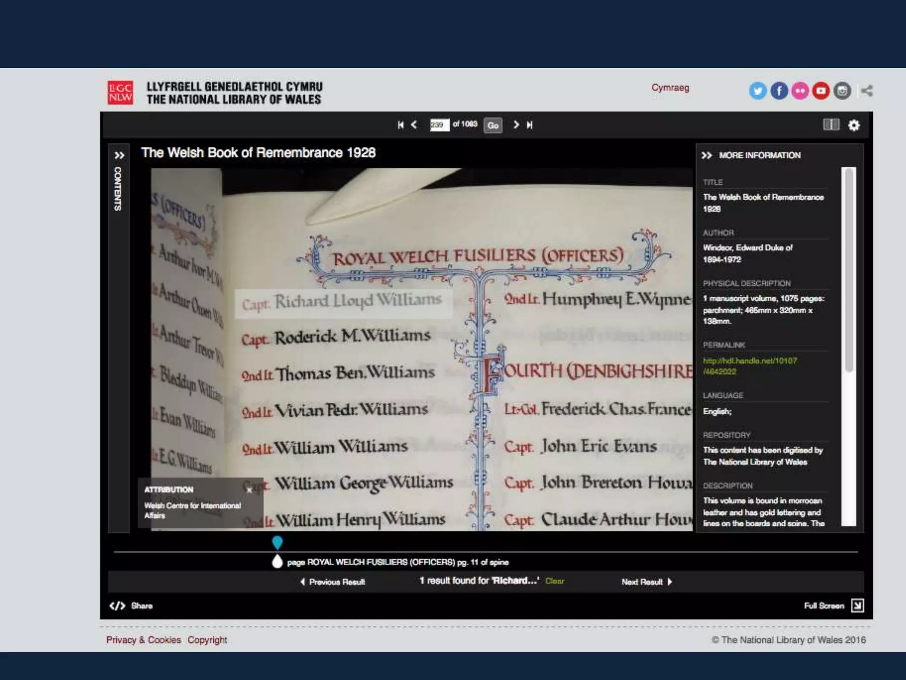Viewport: 906px width, 680px height.
Task: Toggle two-page view mode icon
Action: [x=831, y=125]
